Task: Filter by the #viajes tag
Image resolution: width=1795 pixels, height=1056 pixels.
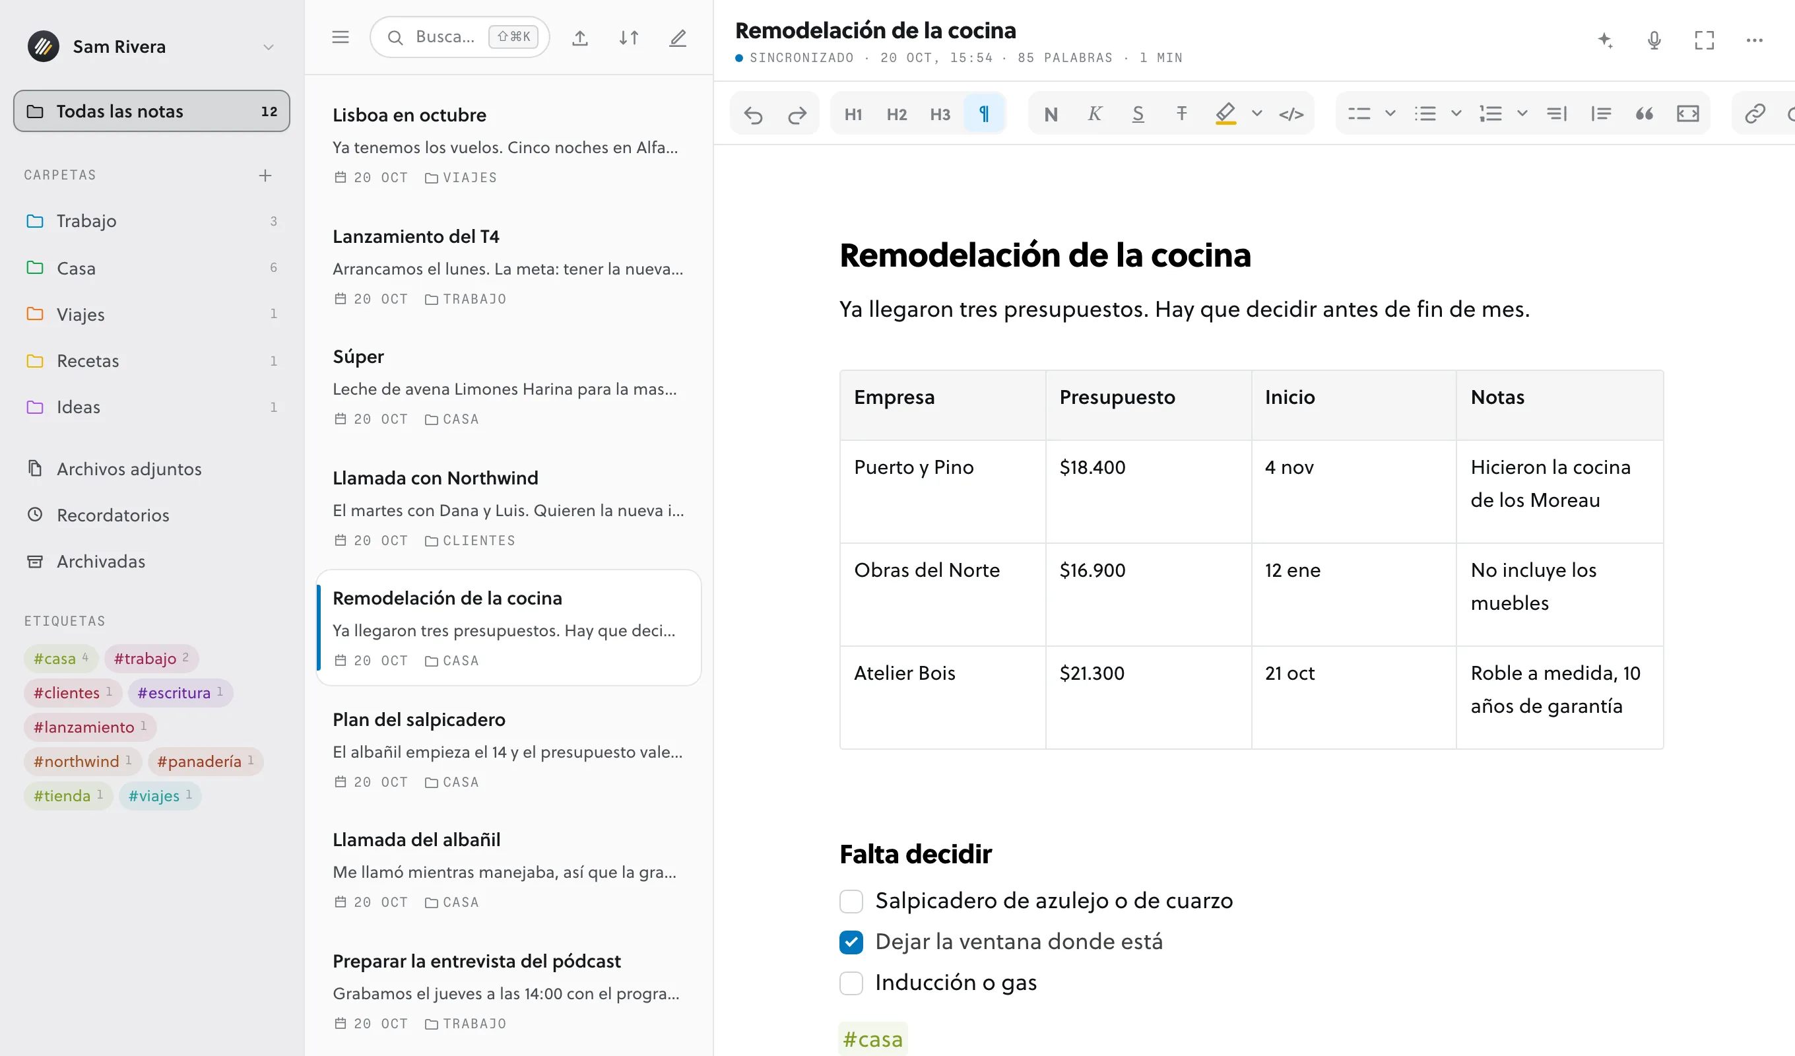Action: coord(160,796)
